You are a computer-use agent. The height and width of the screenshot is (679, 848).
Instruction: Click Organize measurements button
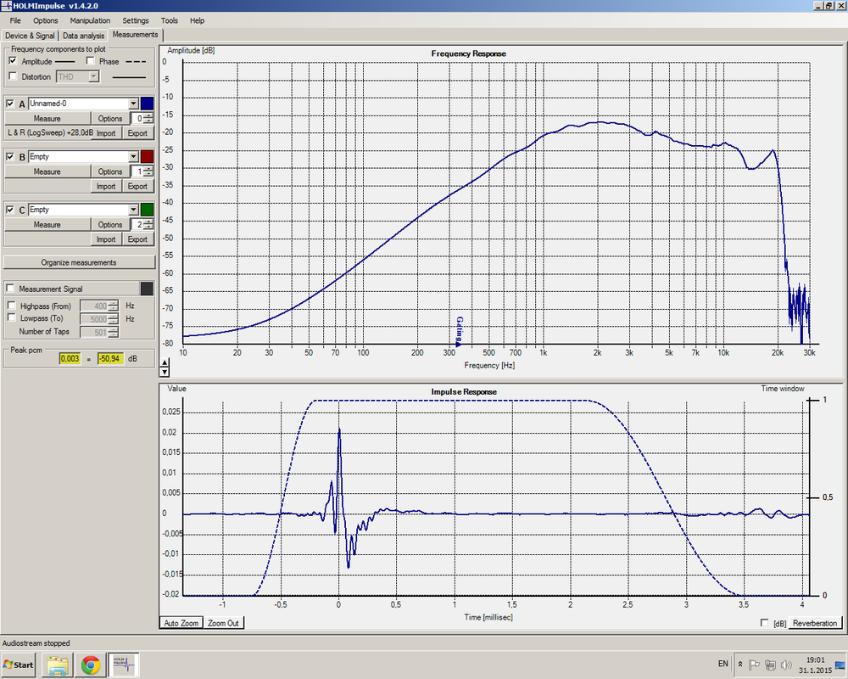pos(79,262)
